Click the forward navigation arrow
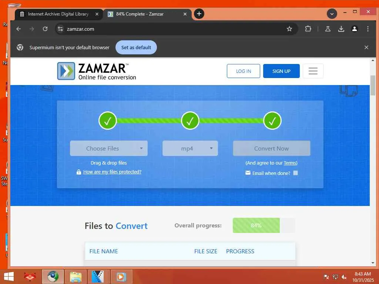 click(x=32, y=29)
